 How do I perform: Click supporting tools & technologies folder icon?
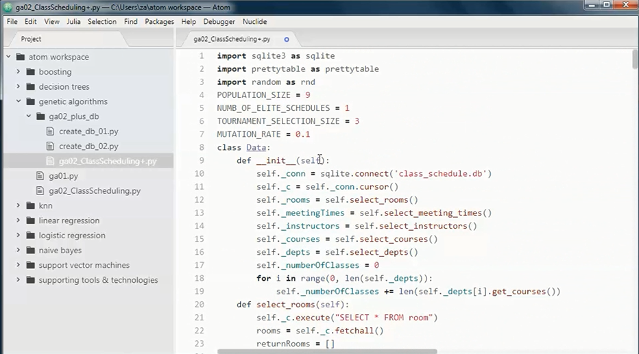[x=31, y=280]
